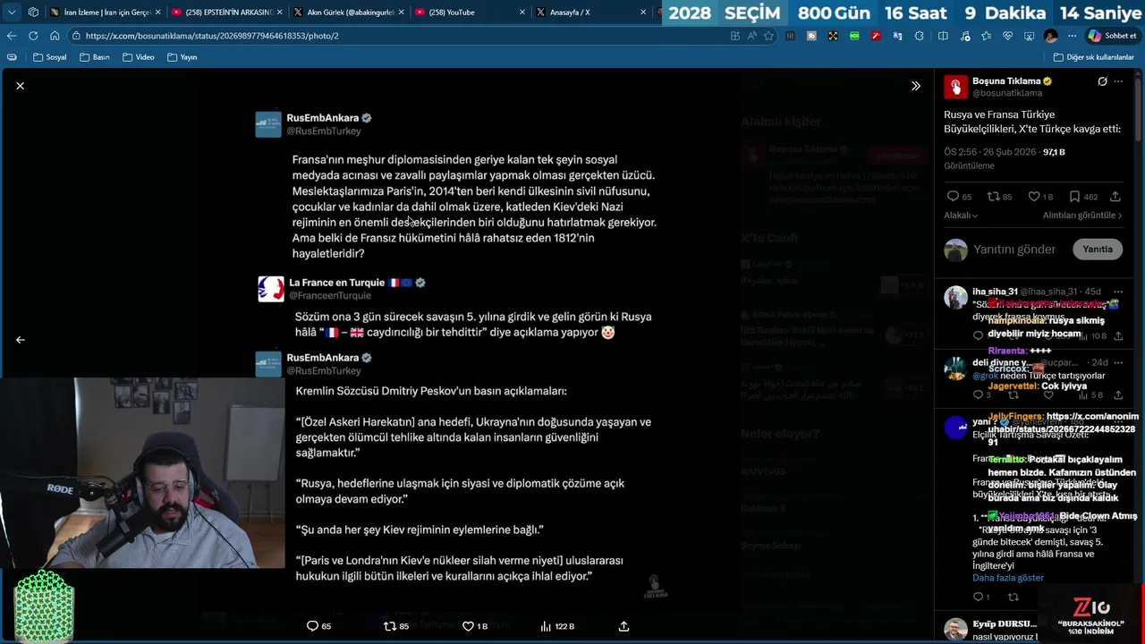Share the post from the sidebar share icon
This screenshot has height=644, width=1145.
pos(1115,197)
